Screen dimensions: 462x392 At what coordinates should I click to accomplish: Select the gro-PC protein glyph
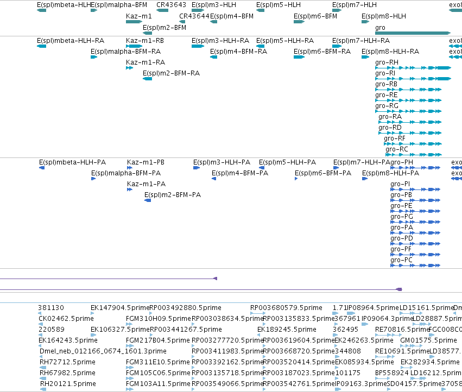pyautogui.click(x=415, y=265)
